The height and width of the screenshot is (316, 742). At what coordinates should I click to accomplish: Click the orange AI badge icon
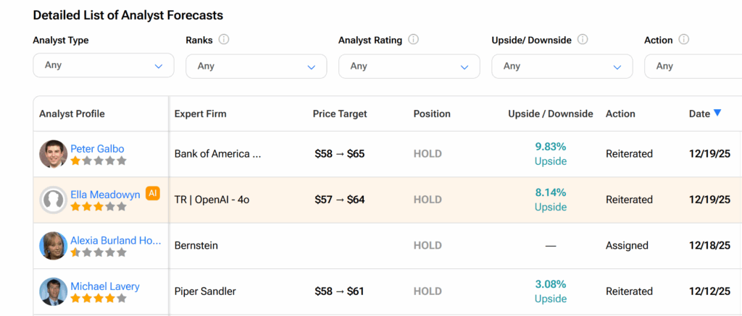(152, 193)
